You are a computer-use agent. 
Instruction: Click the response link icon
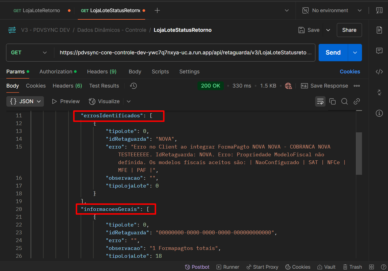click(x=357, y=101)
